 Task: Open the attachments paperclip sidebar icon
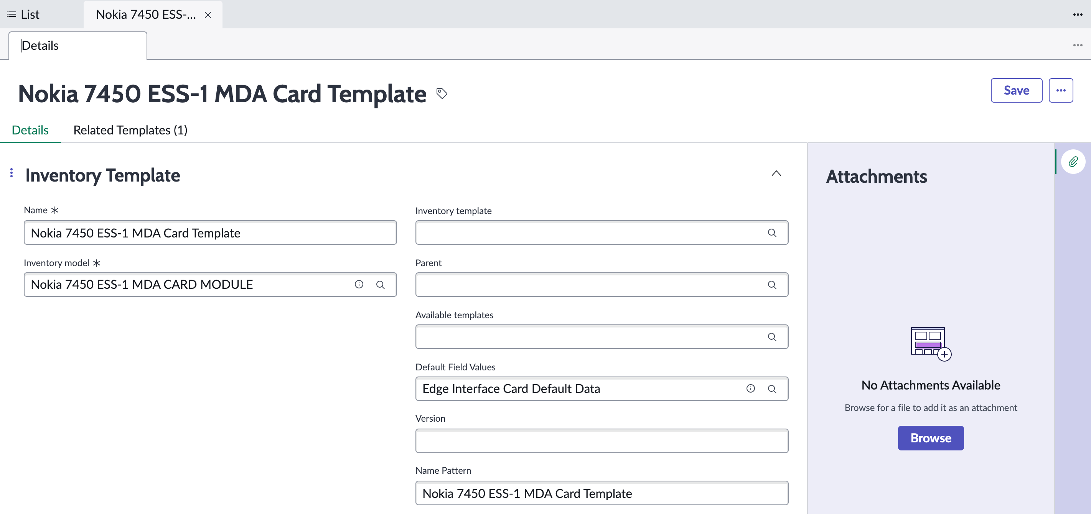[1073, 162]
